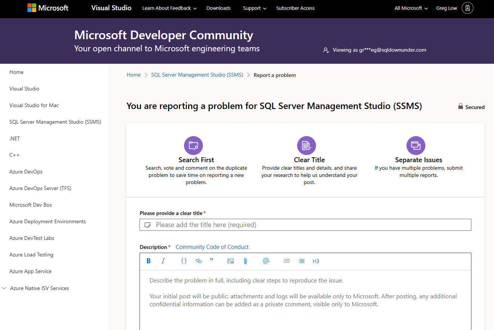This screenshot has height=330, width=494.
Task: Insert an image into the description
Action: click(230, 261)
